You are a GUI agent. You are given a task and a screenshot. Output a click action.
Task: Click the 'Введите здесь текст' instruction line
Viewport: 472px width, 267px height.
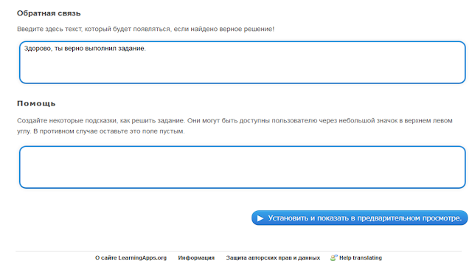[x=145, y=30]
